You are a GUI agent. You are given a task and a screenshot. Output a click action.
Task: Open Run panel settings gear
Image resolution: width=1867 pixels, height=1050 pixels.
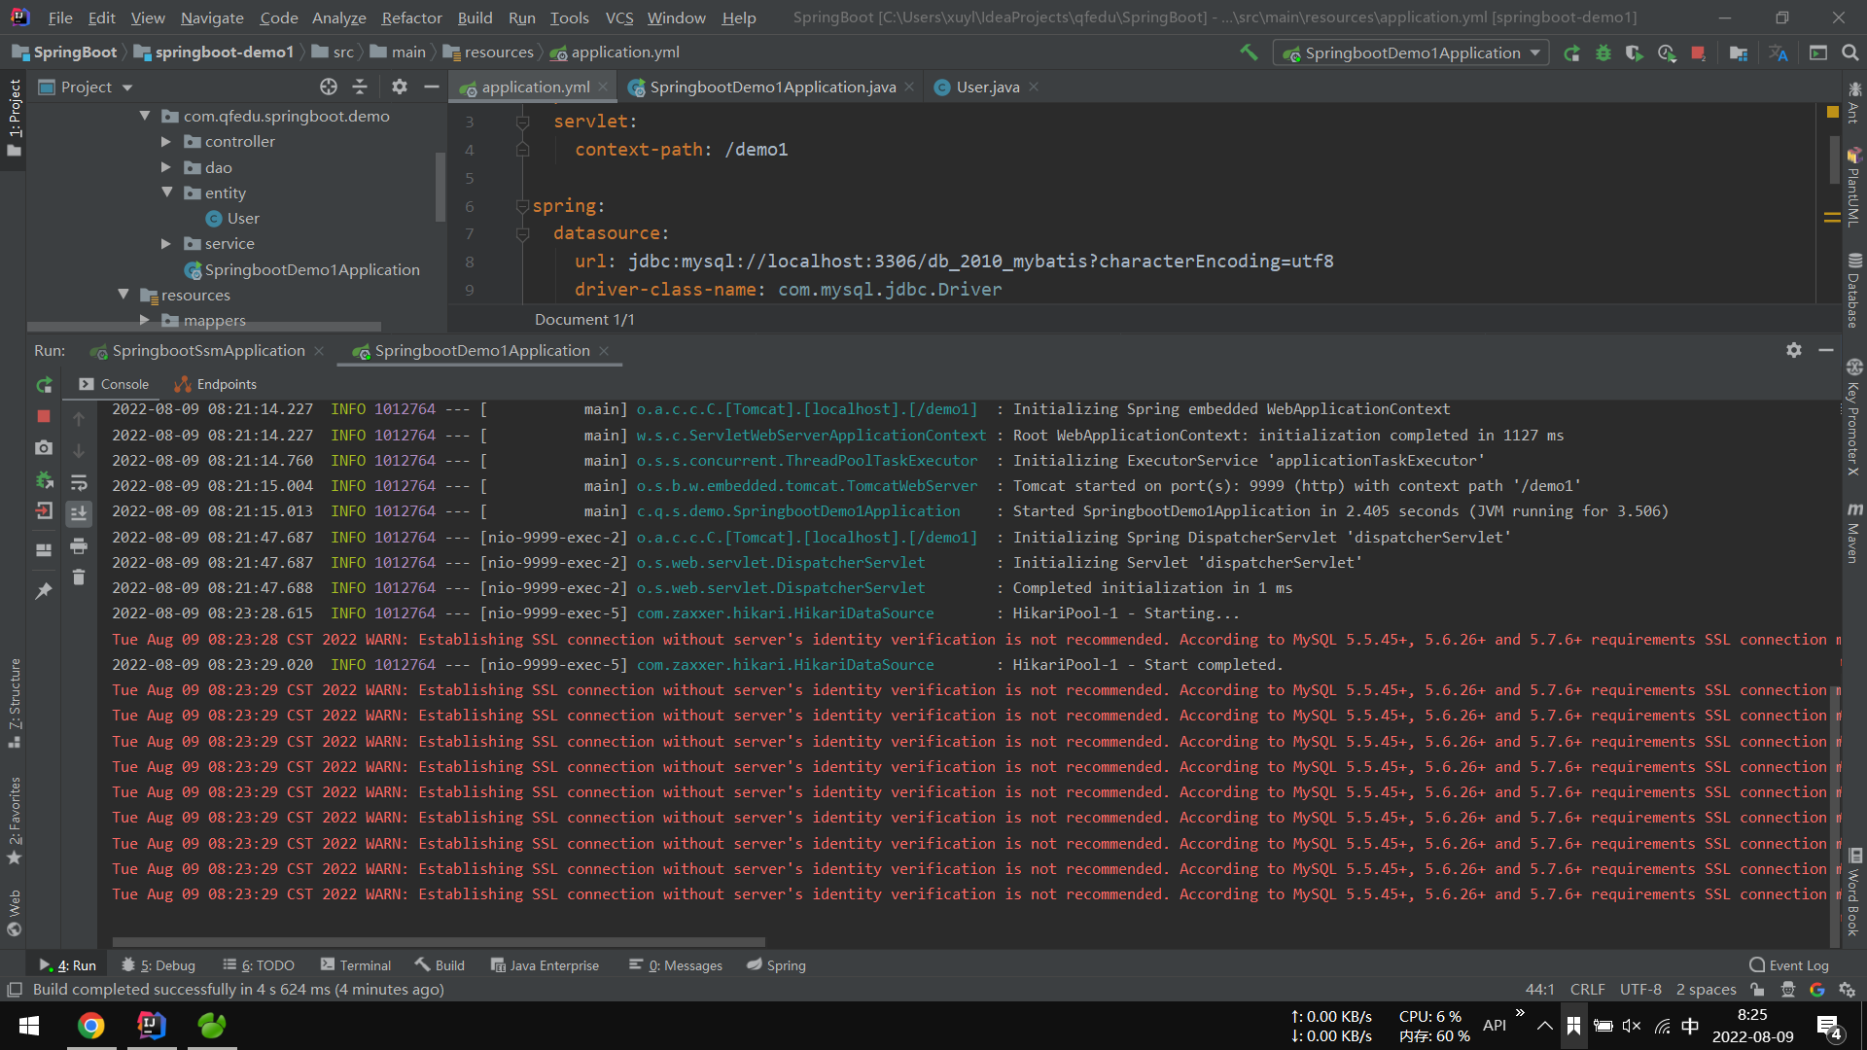pyautogui.click(x=1794, y=350)
